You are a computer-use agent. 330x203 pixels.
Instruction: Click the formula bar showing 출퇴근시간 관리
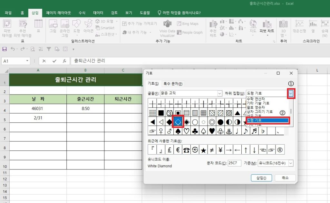(200, 61)
